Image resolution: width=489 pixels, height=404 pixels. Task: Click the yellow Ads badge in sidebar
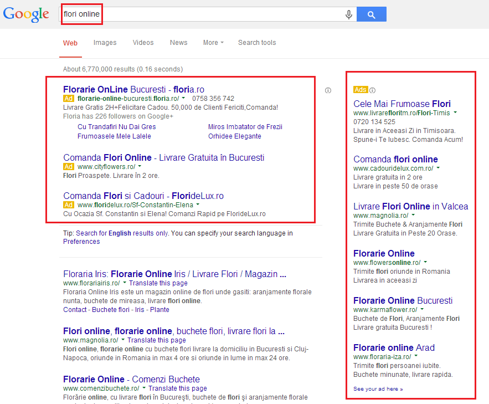(x=361, y=90)
